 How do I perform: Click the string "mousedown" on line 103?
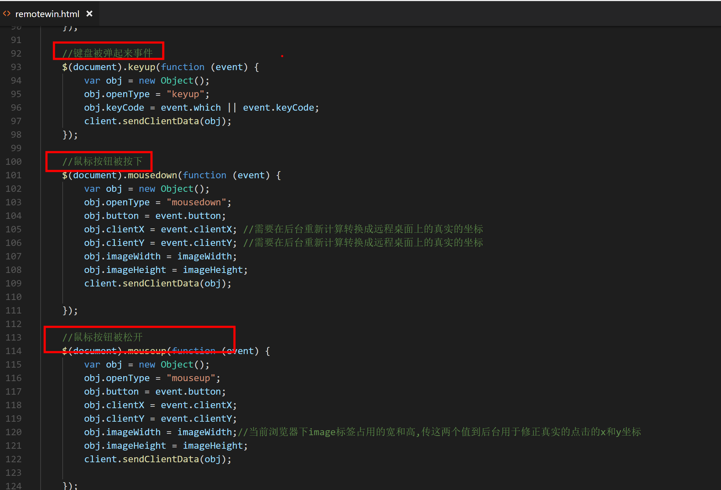196,202
